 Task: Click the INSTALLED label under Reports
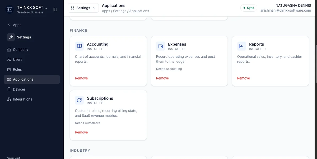click(257, 49)
